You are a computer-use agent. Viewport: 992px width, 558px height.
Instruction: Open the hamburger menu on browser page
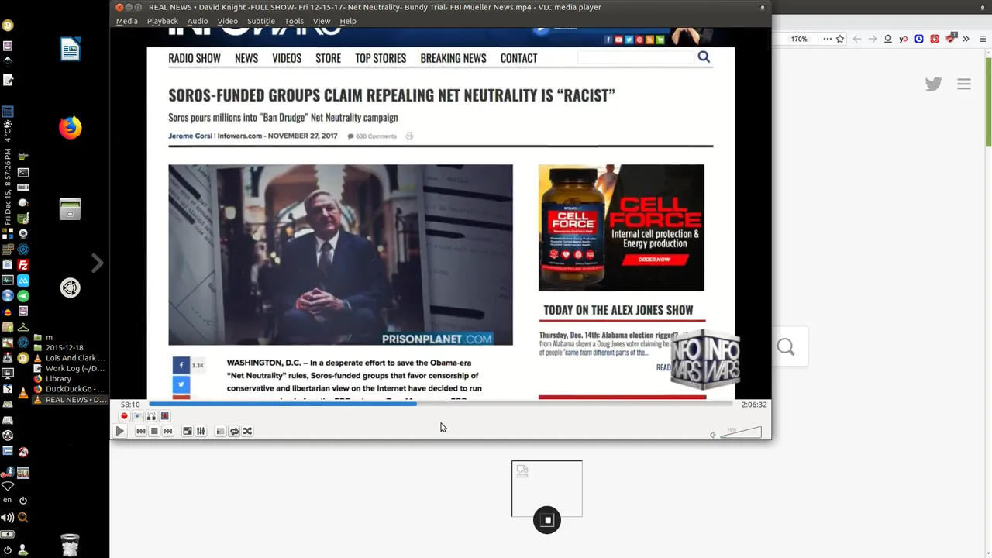coord(964,84)
